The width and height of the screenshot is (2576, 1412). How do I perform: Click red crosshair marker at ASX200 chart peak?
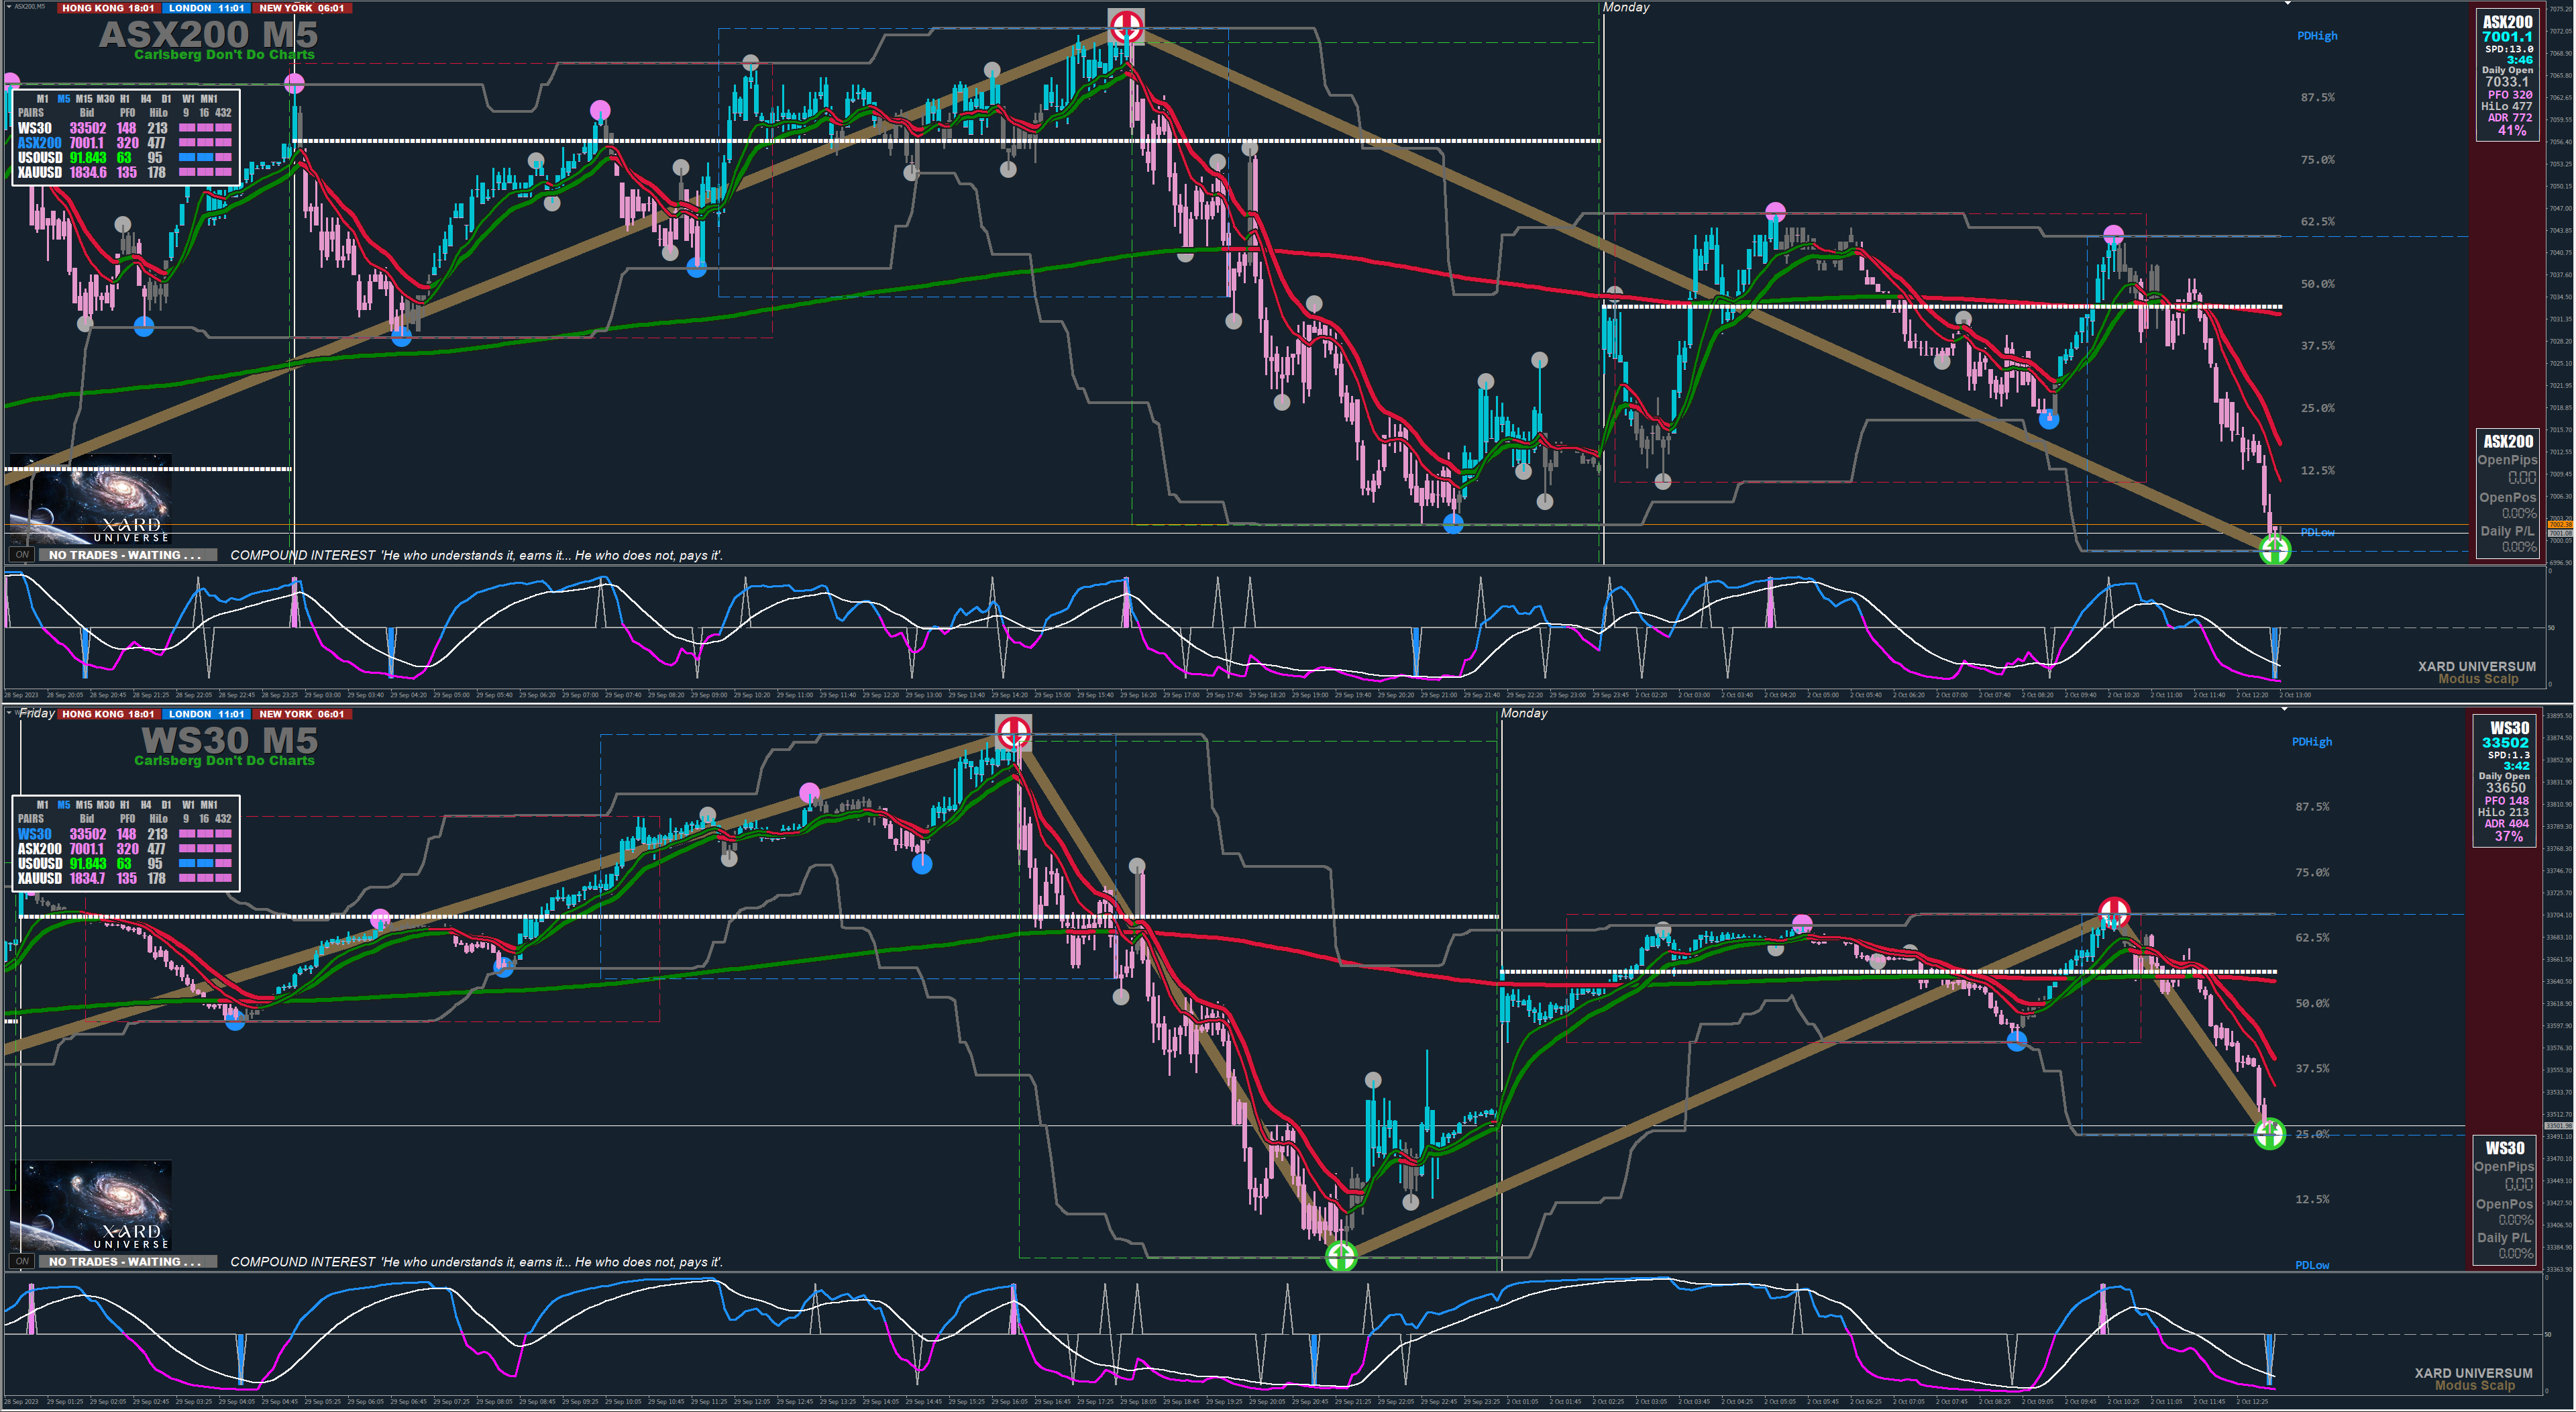point(1126,26)
